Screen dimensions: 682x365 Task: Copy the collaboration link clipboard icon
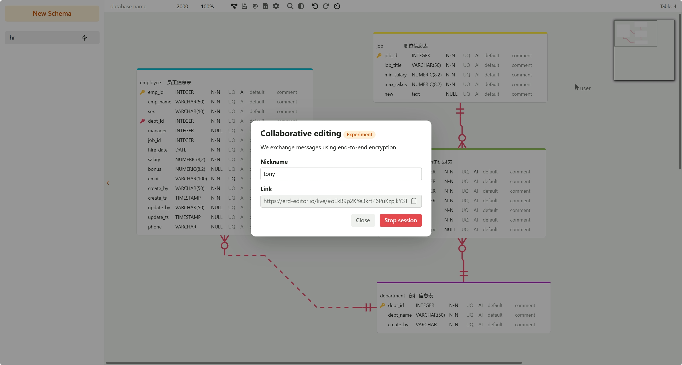[x=414, y=201]
